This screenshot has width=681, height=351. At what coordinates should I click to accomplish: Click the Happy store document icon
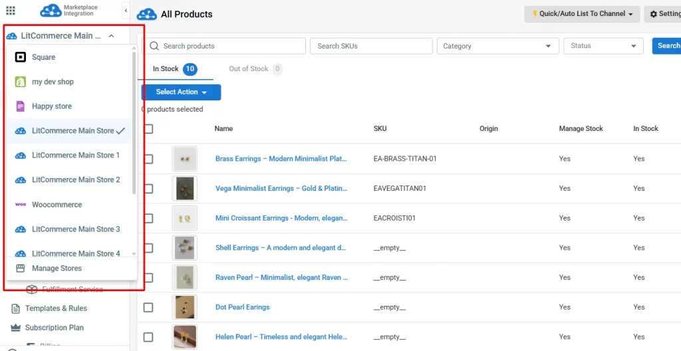click(21, 106)
